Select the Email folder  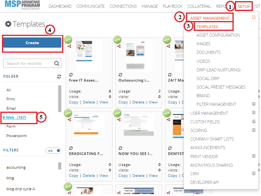pyautogui.click(x=11, y=109)
